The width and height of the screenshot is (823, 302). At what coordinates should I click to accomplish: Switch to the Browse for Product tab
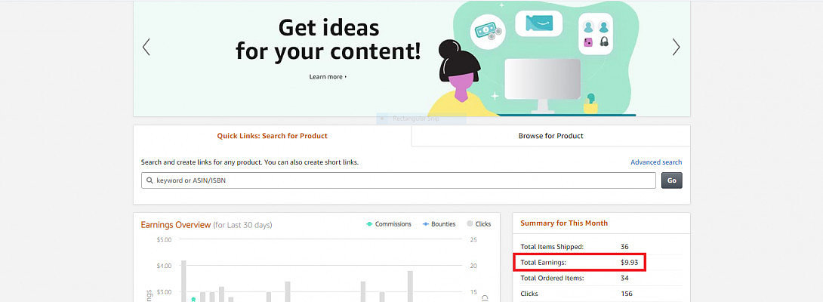pyautogui.click(x=550, y=136)
